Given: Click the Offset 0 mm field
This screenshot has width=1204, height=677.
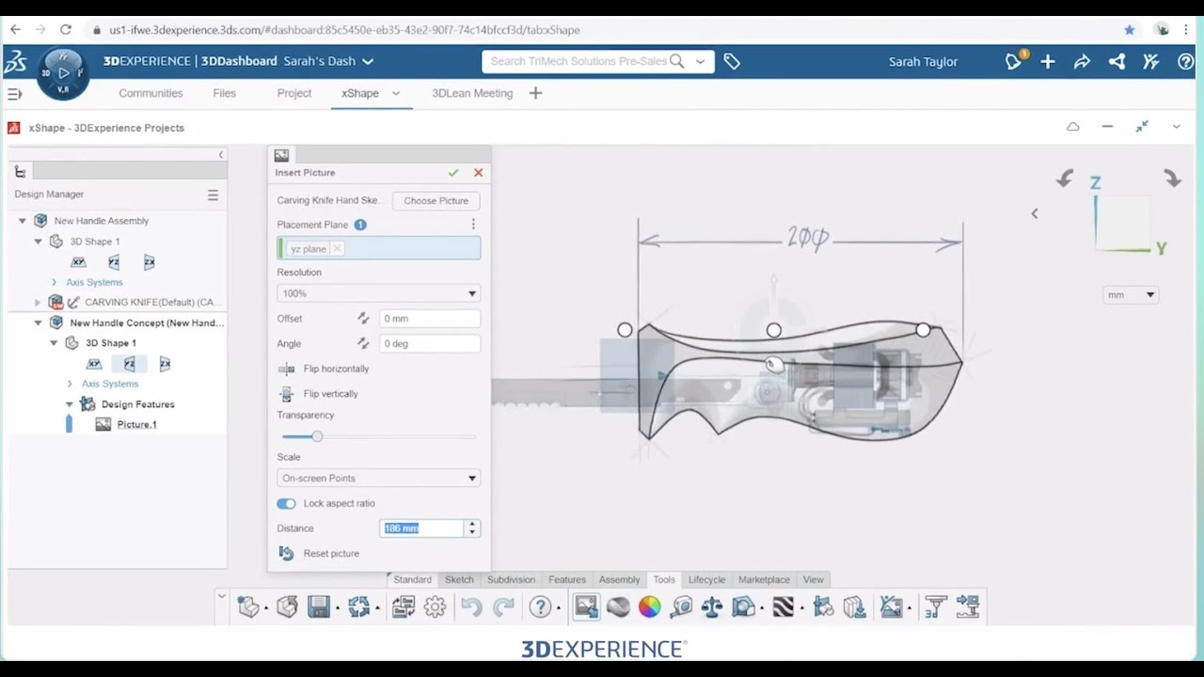Looking at the screenshot, I should pos(430,319).
